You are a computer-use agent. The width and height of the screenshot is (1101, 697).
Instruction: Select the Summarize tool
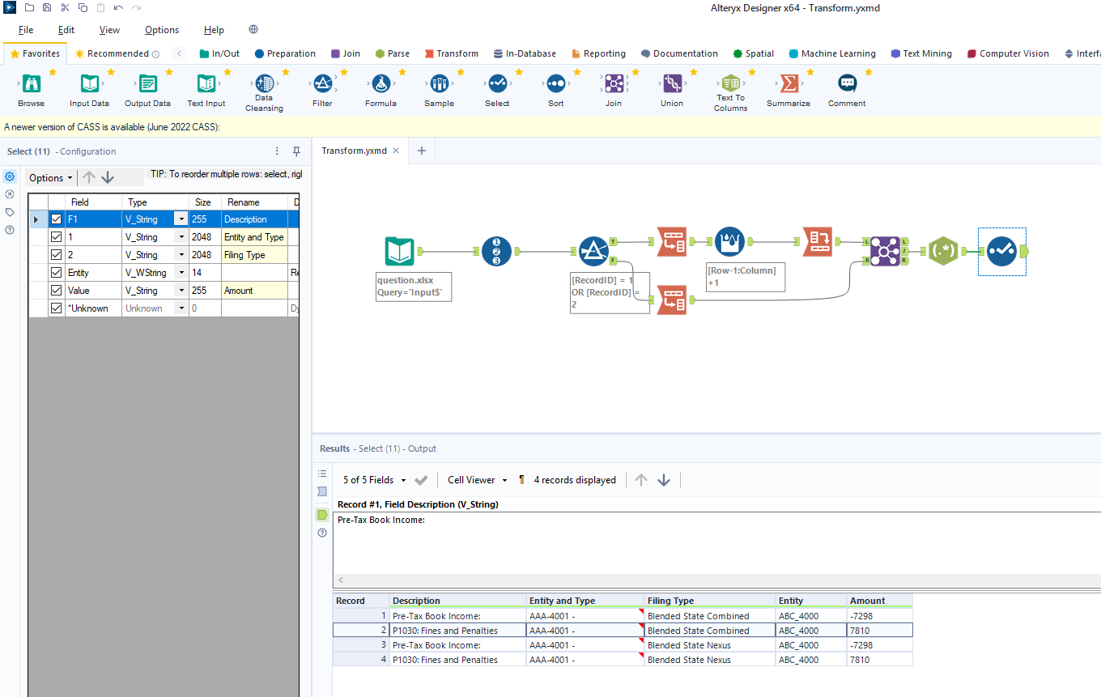pos(788,83)
